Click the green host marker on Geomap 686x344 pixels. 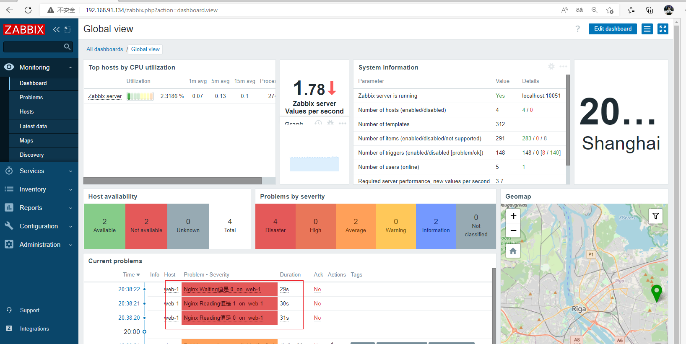[x=657, y=293]
